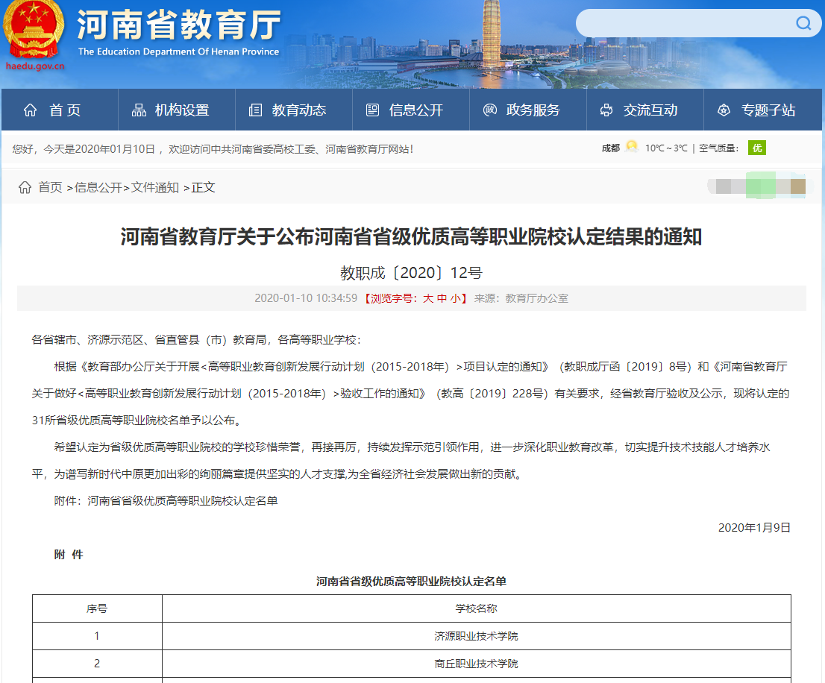Click the weather sun icon

pos(632,147)
